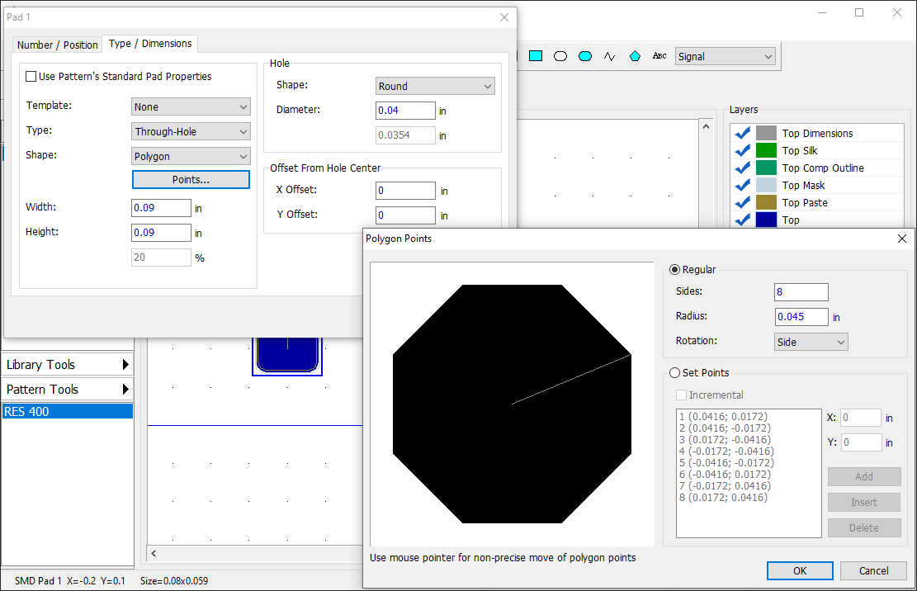This screenshot has width=917, height=591.
Task: Open the Signal layer type dropdown
Action: 726,57
